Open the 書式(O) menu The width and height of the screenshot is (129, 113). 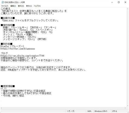pyautogui.click(x=21, y=6)
